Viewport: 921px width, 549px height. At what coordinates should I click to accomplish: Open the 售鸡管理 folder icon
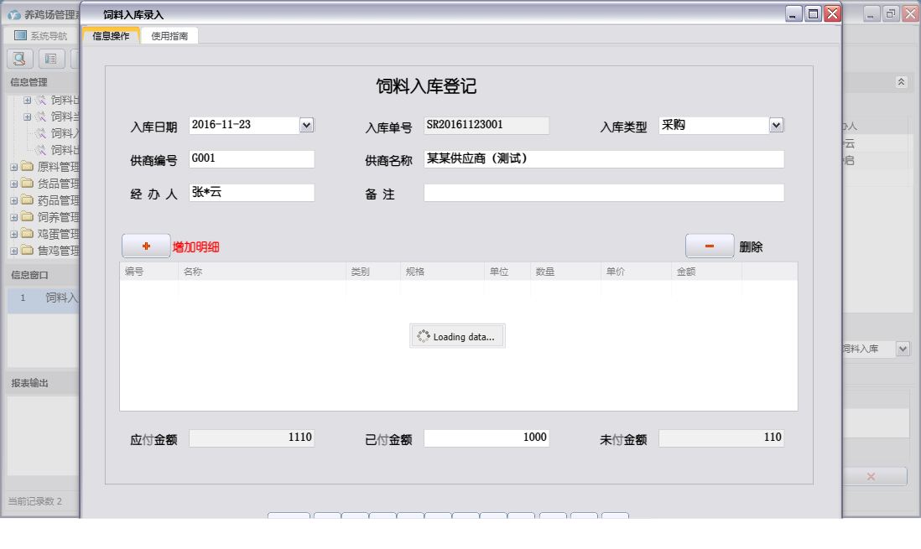(28, 250)
